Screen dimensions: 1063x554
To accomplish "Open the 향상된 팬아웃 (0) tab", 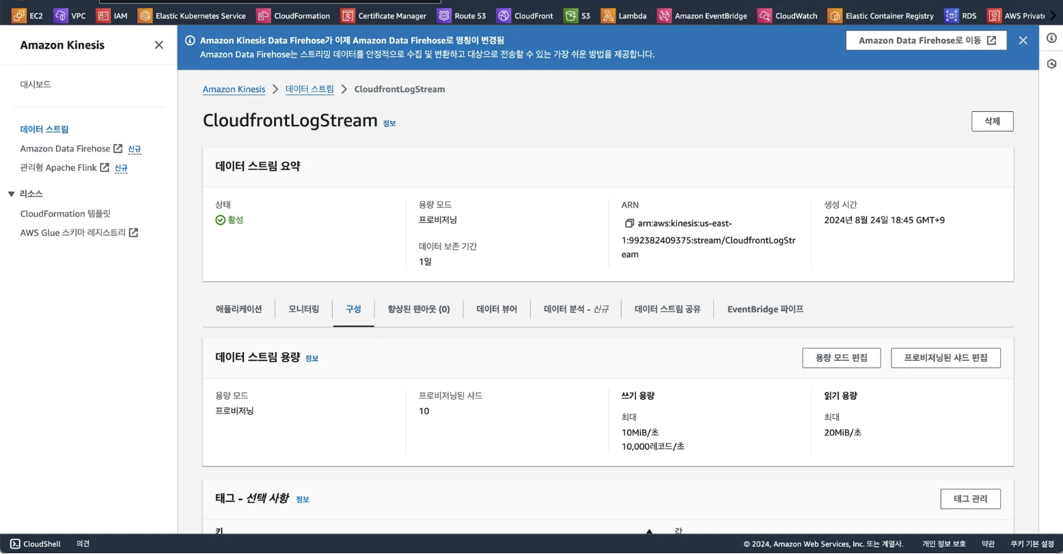I will coord(419,309).
